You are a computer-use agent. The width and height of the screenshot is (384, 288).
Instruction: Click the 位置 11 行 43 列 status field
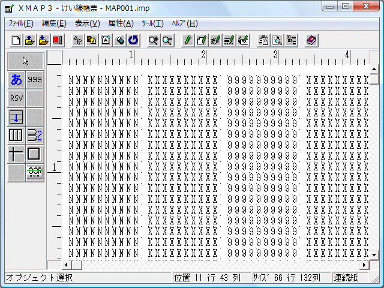point(212,278)
